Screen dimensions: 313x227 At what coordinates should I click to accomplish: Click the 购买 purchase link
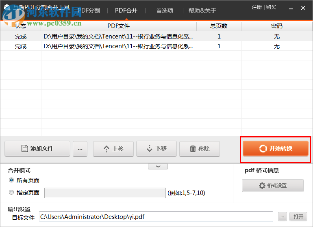click(271, 7)
